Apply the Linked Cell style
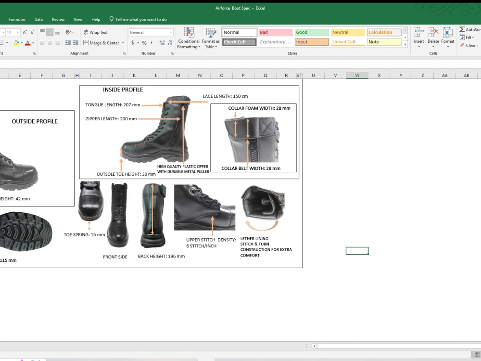Image resolution: width=481 pixels, height=361 pixels. (348, 42)
